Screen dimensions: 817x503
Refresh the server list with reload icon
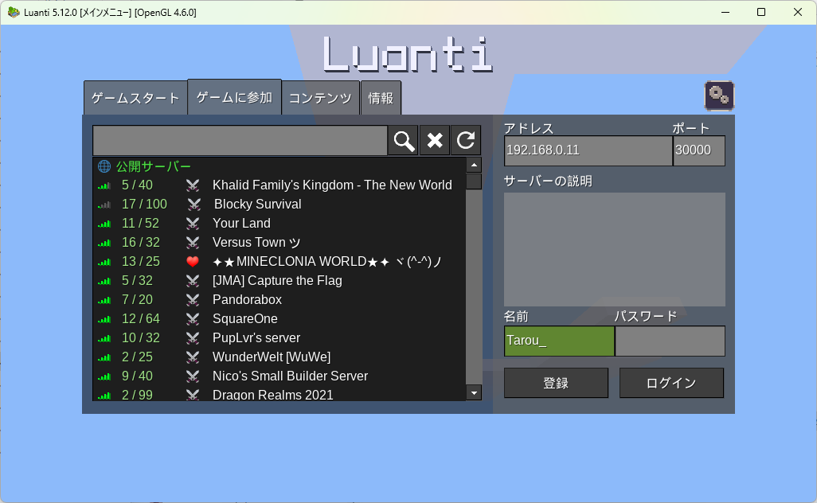465,141
